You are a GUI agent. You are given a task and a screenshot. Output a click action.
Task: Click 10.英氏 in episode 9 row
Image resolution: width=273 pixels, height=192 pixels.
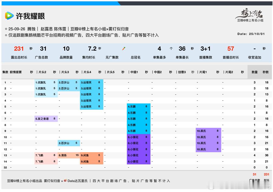[x=201, y=131]
